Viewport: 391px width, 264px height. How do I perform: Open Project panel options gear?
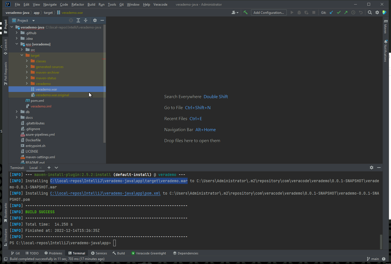click(95, 20)
